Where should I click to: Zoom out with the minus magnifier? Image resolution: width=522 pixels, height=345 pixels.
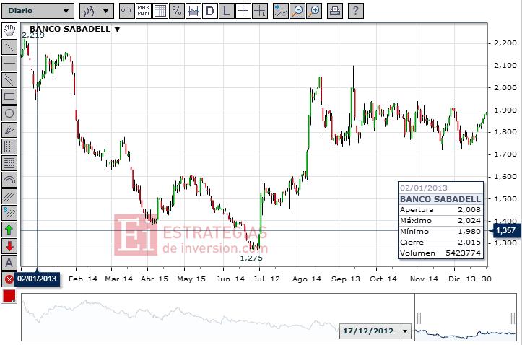(x=297, y=11)
